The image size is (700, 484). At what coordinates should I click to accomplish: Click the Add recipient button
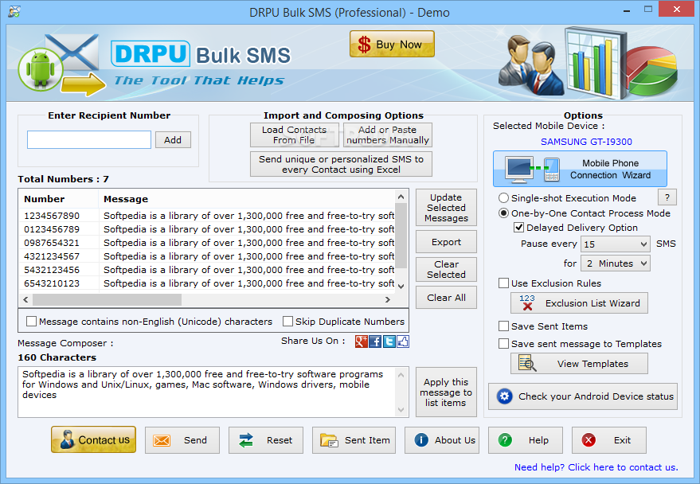click(x=173, y=140)
